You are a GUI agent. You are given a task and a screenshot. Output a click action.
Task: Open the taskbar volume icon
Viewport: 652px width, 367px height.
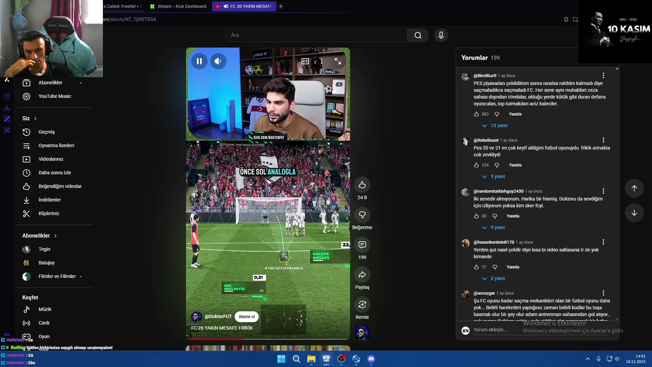click(617, 359)
